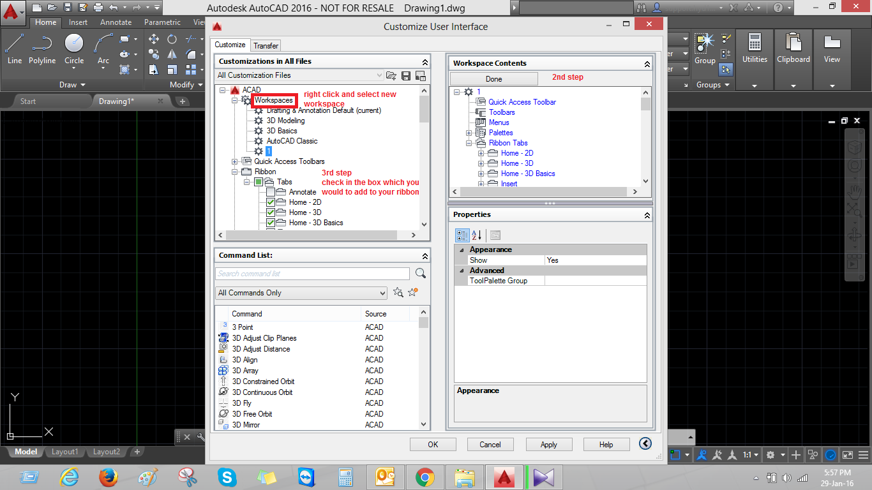Click the Search command list field

click(313, 274)
